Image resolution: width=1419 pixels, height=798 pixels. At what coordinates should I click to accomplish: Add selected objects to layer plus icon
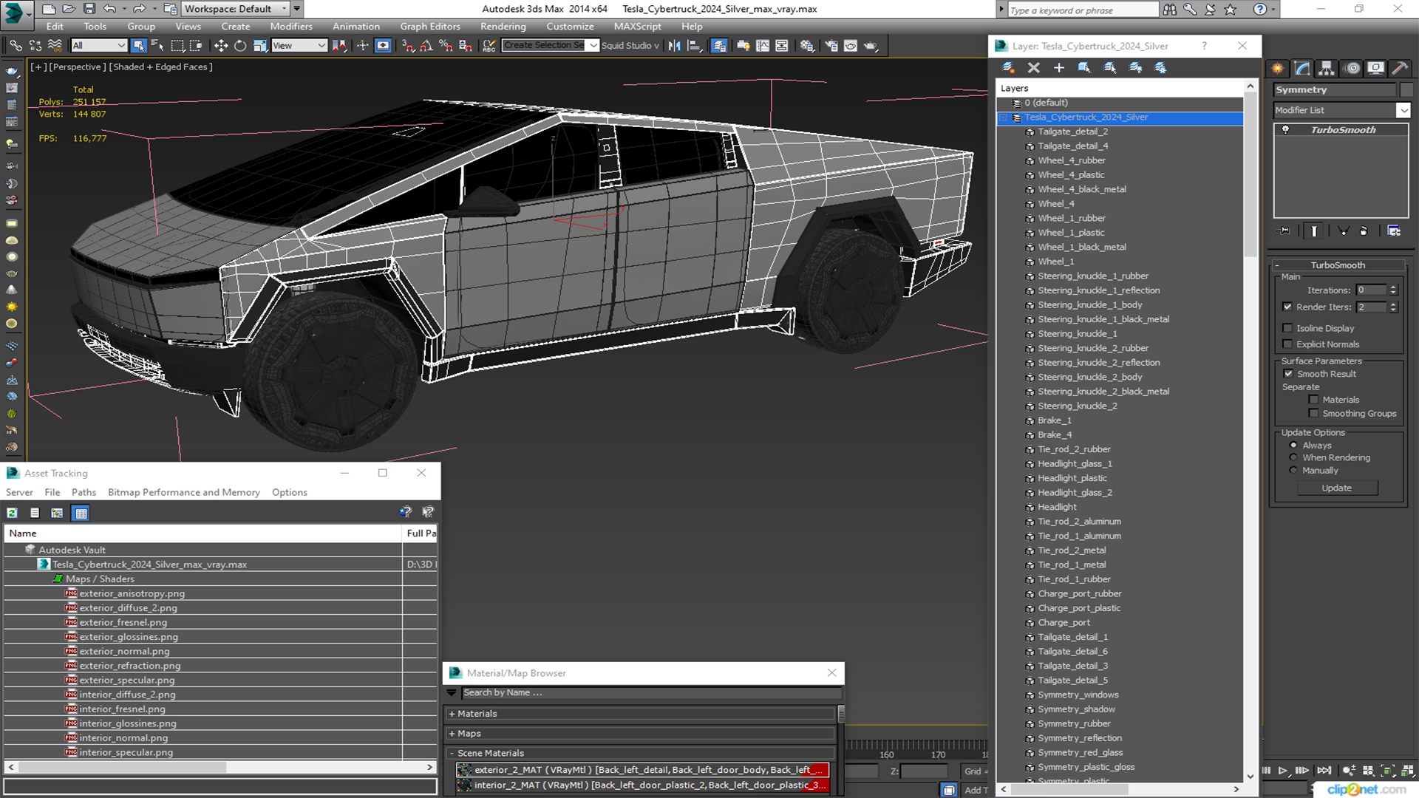tap(1058, 68)
